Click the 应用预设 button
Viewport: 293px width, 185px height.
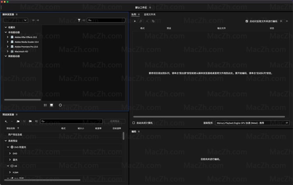click(115, 121)
